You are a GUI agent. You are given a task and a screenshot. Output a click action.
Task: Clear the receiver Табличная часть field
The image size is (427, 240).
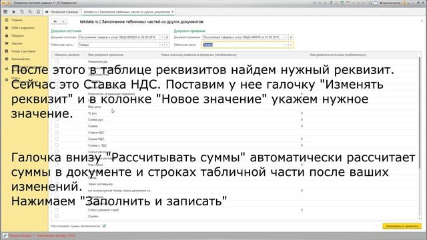[291, 45]
